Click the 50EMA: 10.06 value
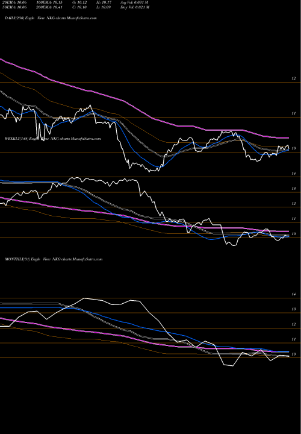301x434 pixels. tap(14, 7)
